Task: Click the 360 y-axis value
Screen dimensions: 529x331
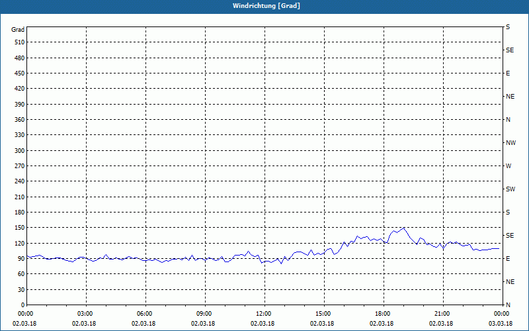Action: pyautogui.click(x=20, y=120)
